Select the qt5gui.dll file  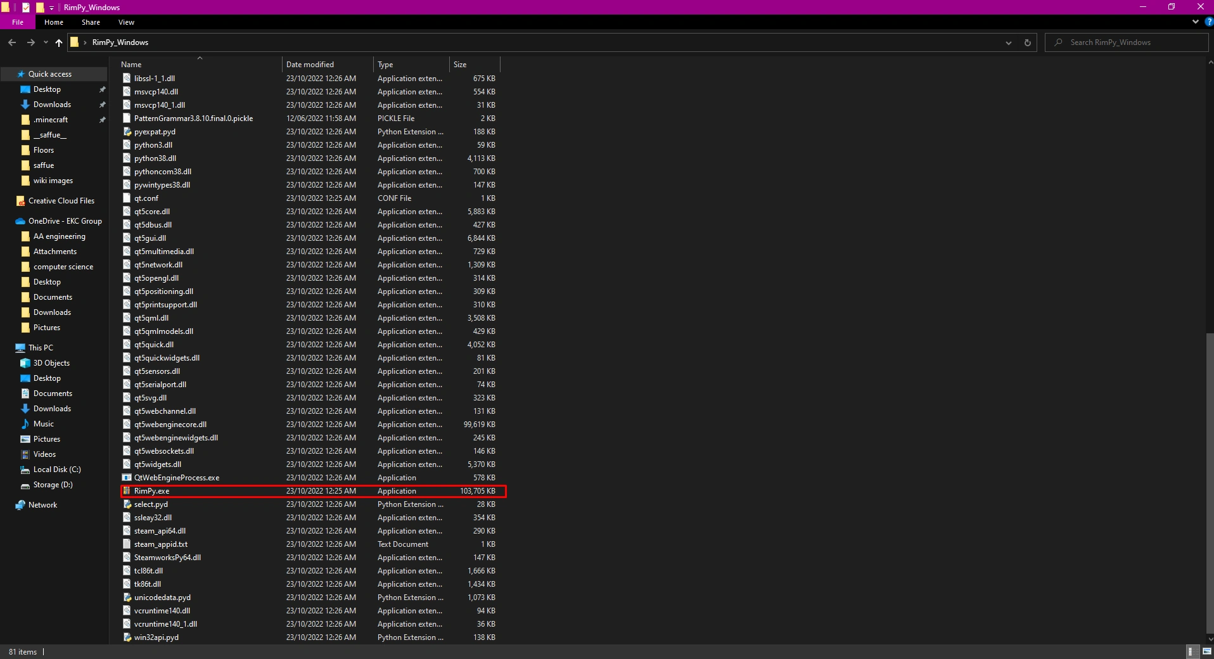[x=150, y=238]
